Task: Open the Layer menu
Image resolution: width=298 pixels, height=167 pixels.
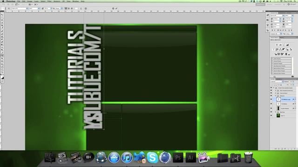Action: click(x=36, y=1)
